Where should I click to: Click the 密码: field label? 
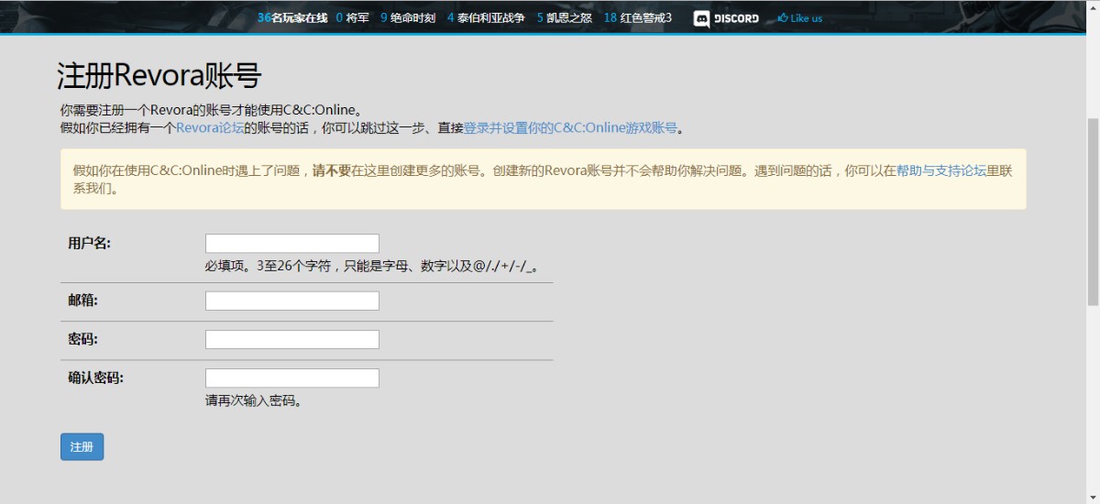82,339
